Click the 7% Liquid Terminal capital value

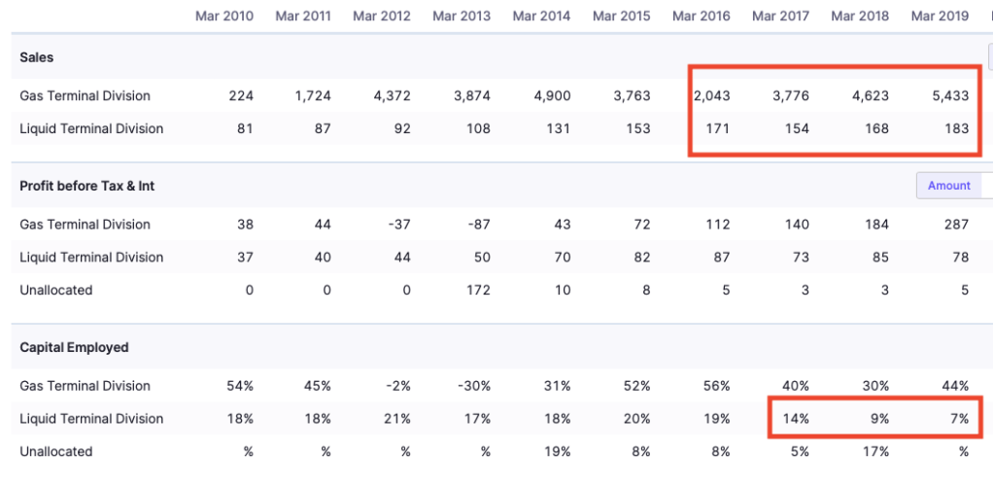click(x=958, y=419)
